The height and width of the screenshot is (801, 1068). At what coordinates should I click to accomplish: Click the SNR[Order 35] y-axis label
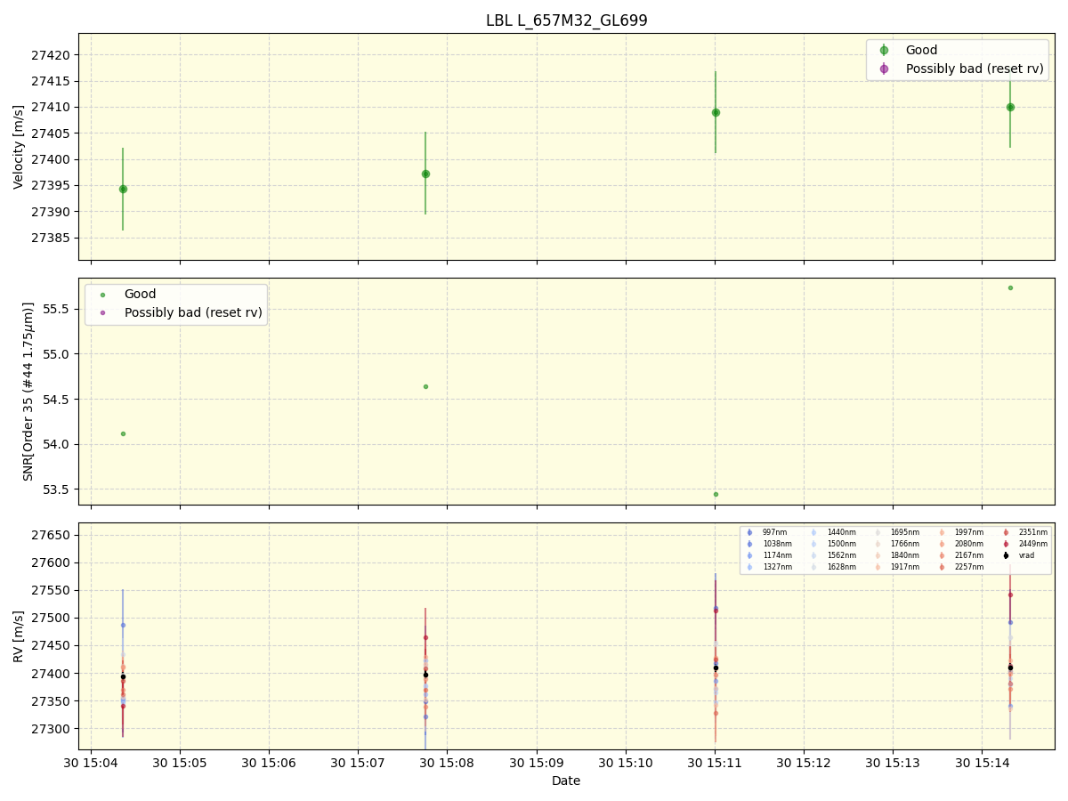point(28,392)
